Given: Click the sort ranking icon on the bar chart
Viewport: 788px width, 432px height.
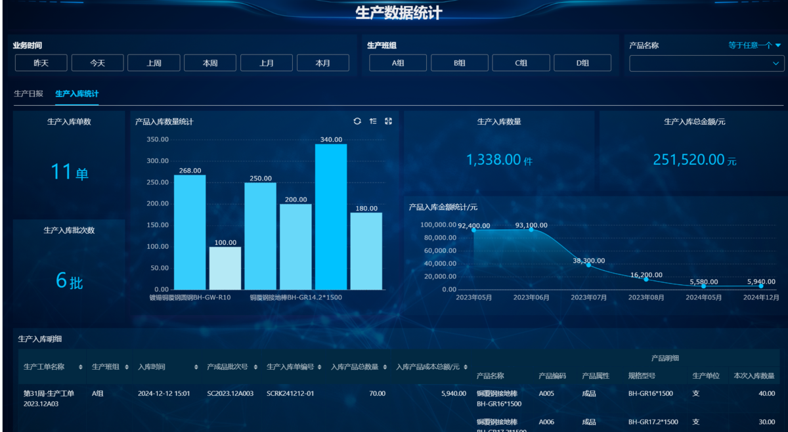Looking at the screenshot, I should pos(373,121).
